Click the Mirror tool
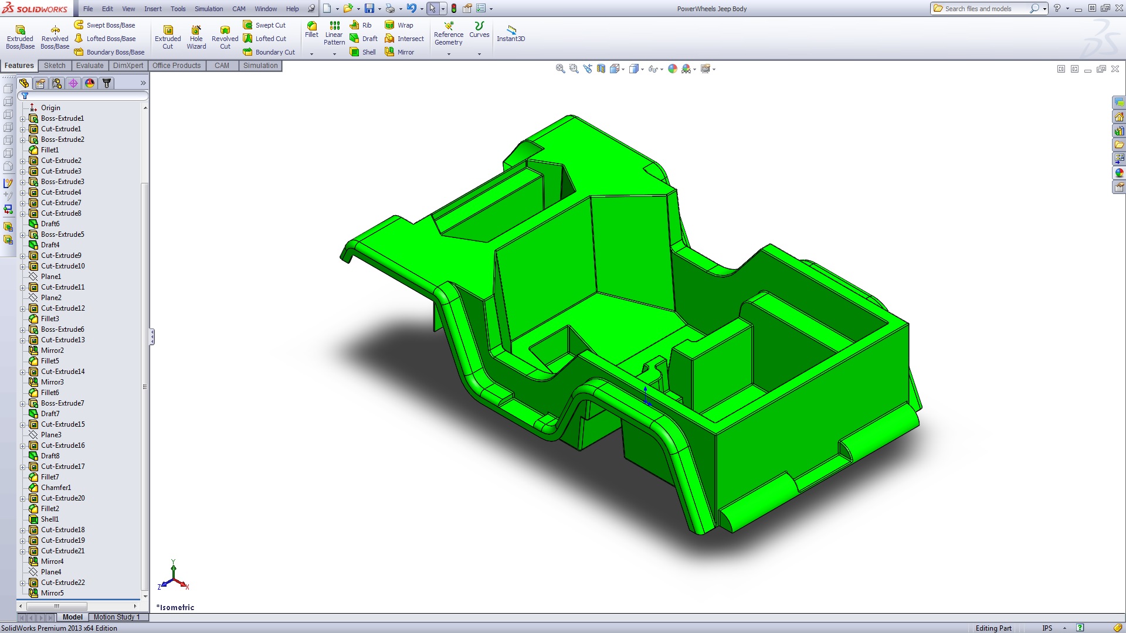 click(x=399, y=52)
